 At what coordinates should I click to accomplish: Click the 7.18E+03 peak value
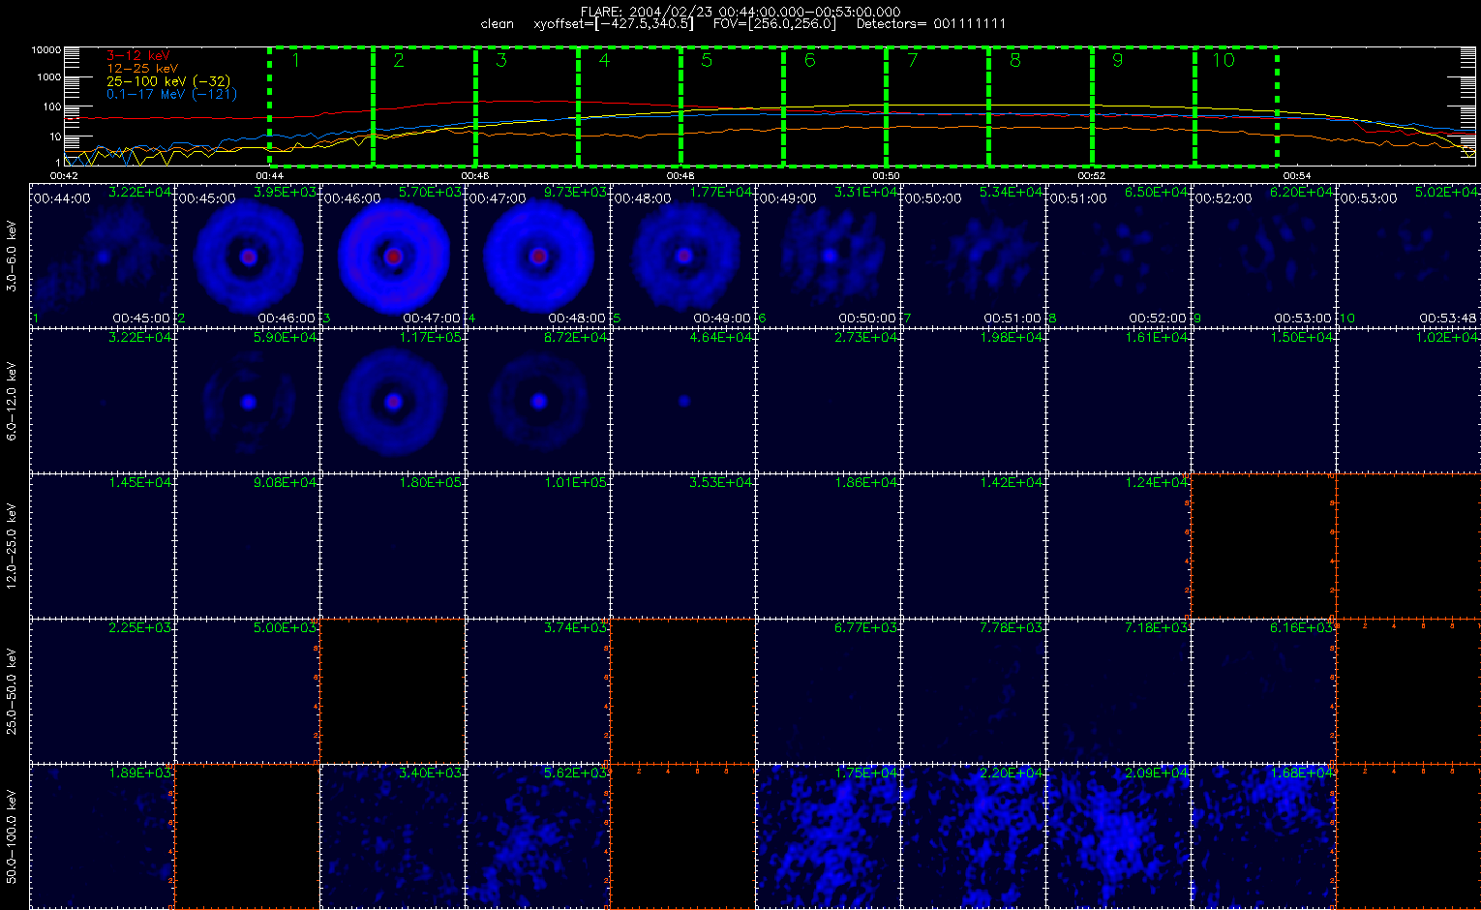1156,628
